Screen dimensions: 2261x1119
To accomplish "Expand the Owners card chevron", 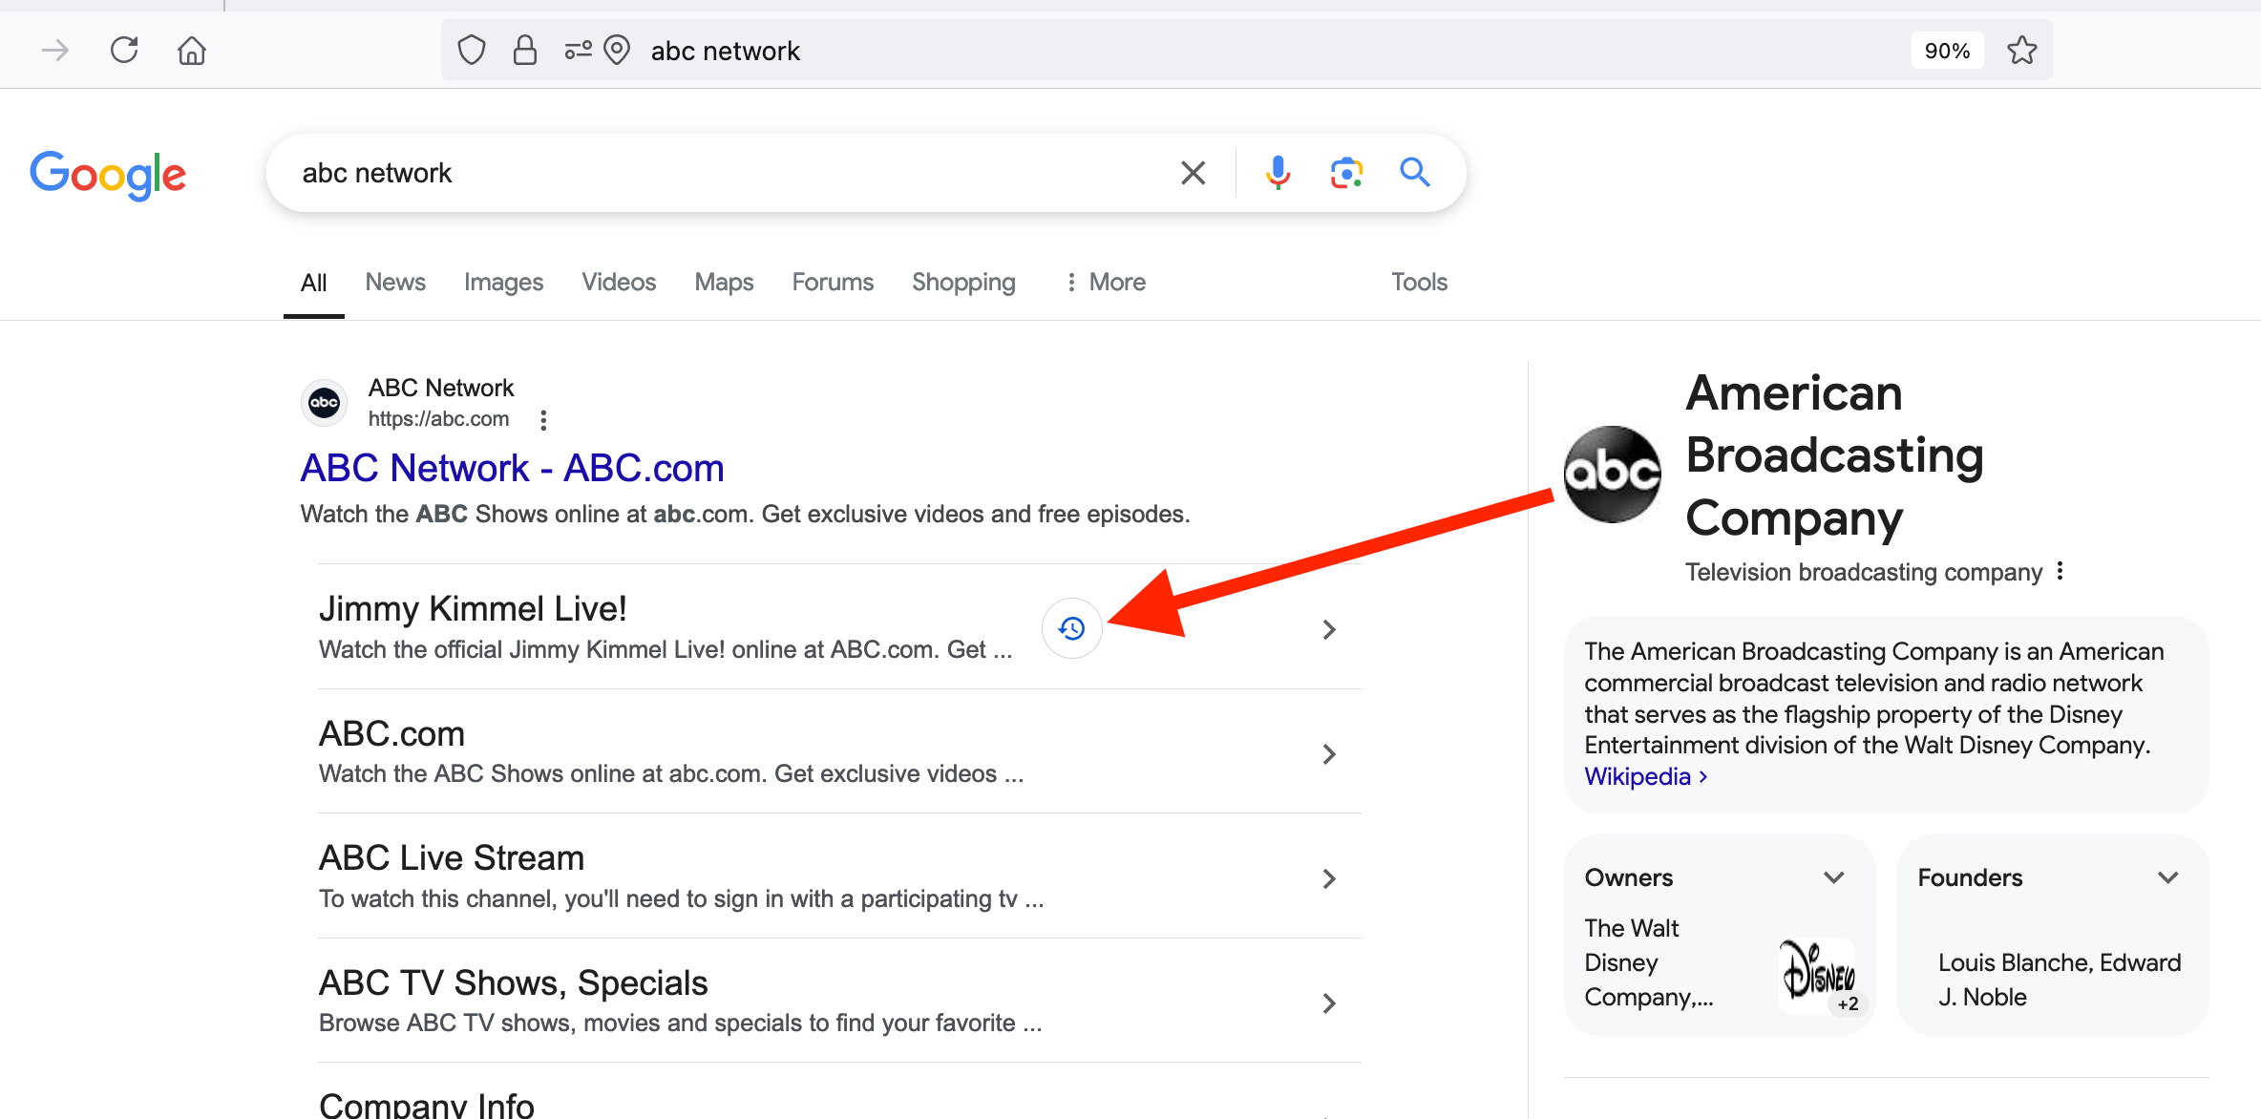I will pyautogui.click(x=1833, y=877).
